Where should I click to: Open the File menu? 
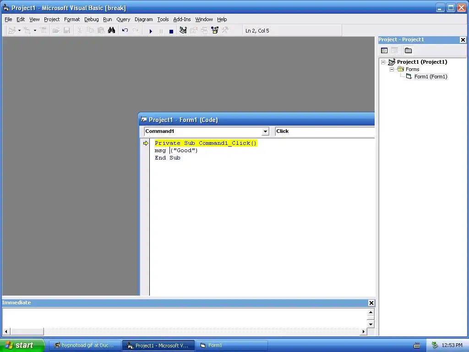click(x=8, y=19)
